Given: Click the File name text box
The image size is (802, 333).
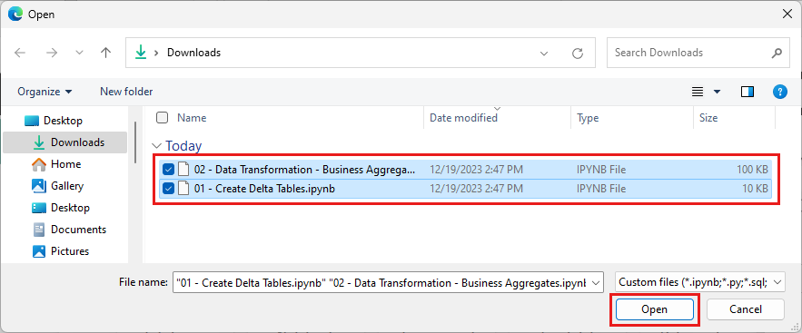Looking at the screenshot, I should click(381, 282).
